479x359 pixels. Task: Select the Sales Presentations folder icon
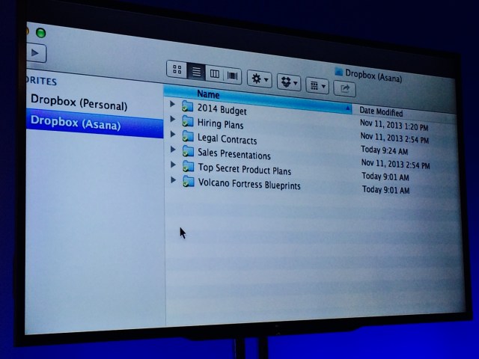pyautogui.click(x=187, y=151)
